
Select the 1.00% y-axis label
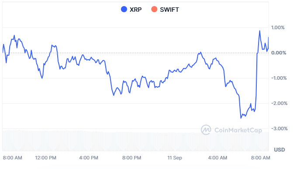278,27
